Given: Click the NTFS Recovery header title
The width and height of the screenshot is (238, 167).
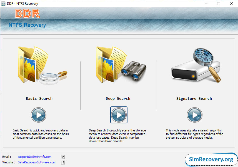Looking at the screenshot, I should (x=27, y=25).
